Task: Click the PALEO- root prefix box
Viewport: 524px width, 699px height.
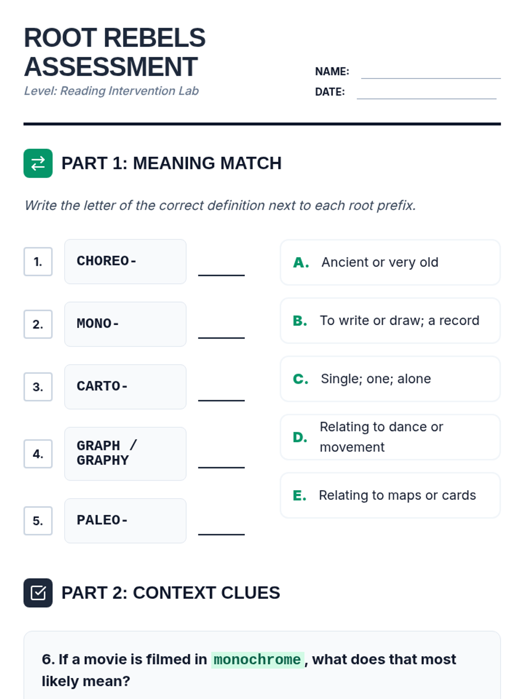Action: click(x=125, y=520)
